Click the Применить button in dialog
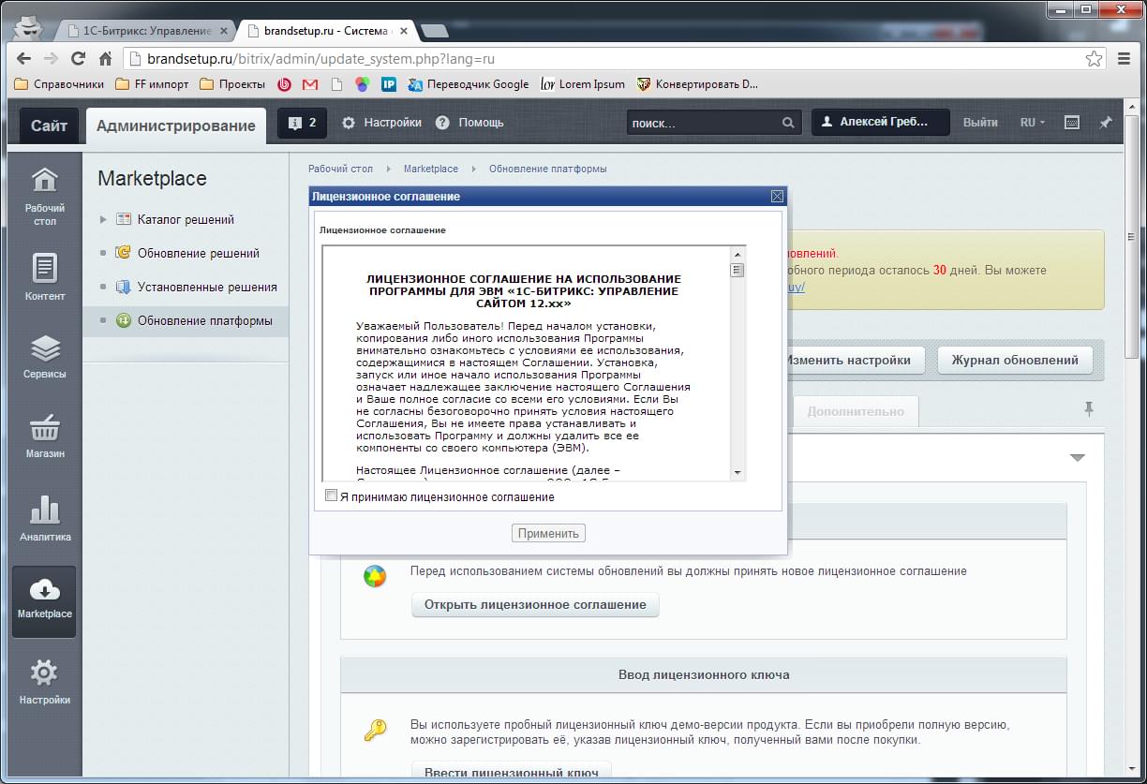The width and height of the screenshot is (1147, 784). pos(549,533)
